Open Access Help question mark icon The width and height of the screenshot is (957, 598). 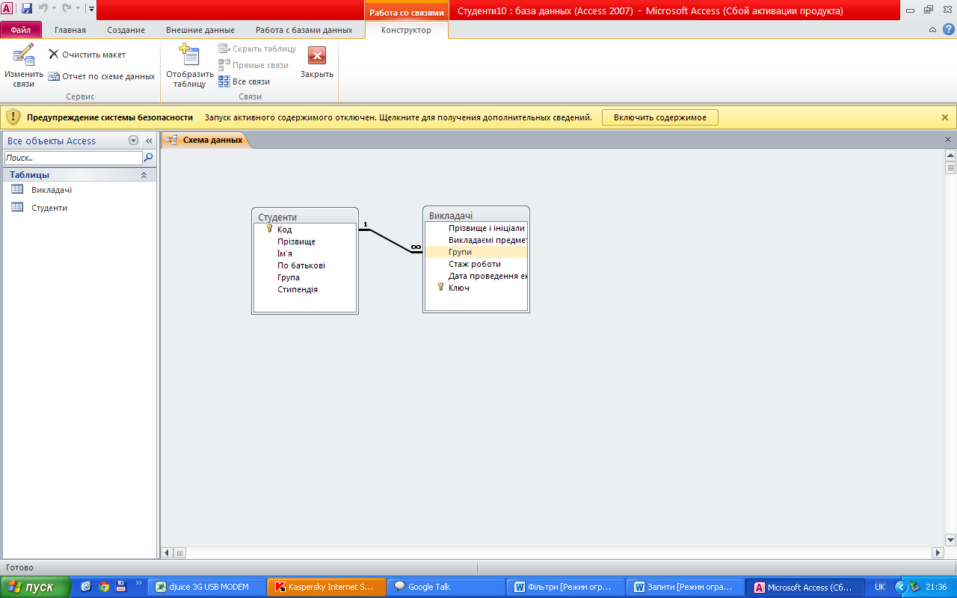click(948, 30)
